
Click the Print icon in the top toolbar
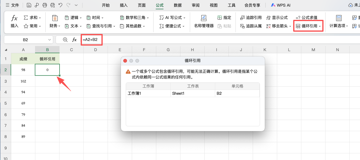45,5
